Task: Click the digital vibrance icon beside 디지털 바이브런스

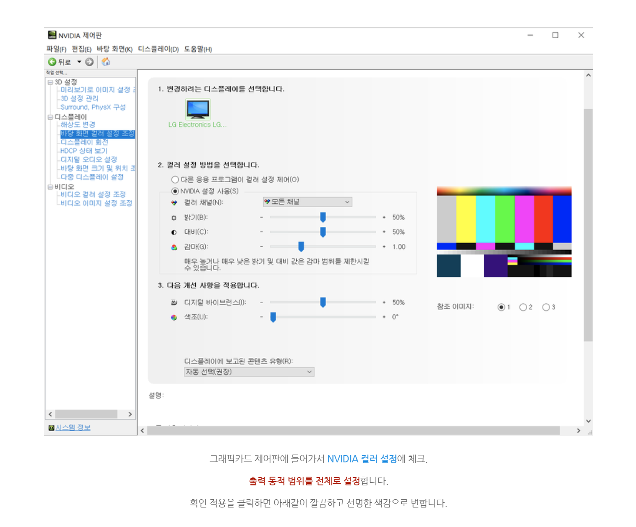Action: pyautogui.click(x=174, y=303)
